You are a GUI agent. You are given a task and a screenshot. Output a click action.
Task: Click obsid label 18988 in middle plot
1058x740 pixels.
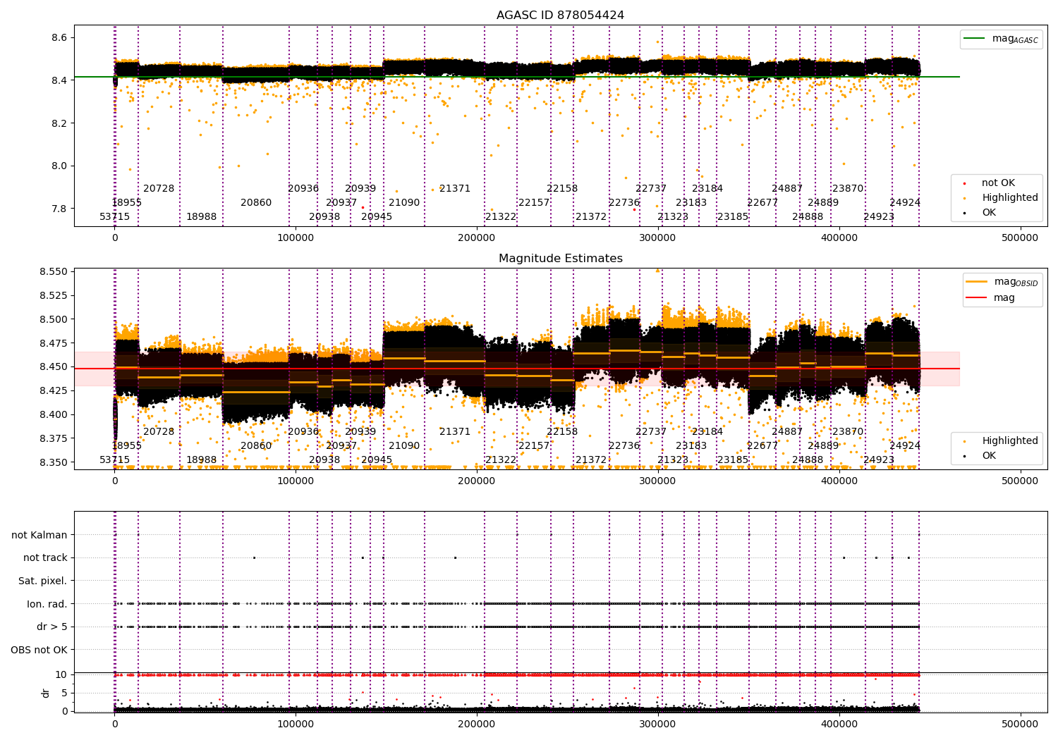202,460
